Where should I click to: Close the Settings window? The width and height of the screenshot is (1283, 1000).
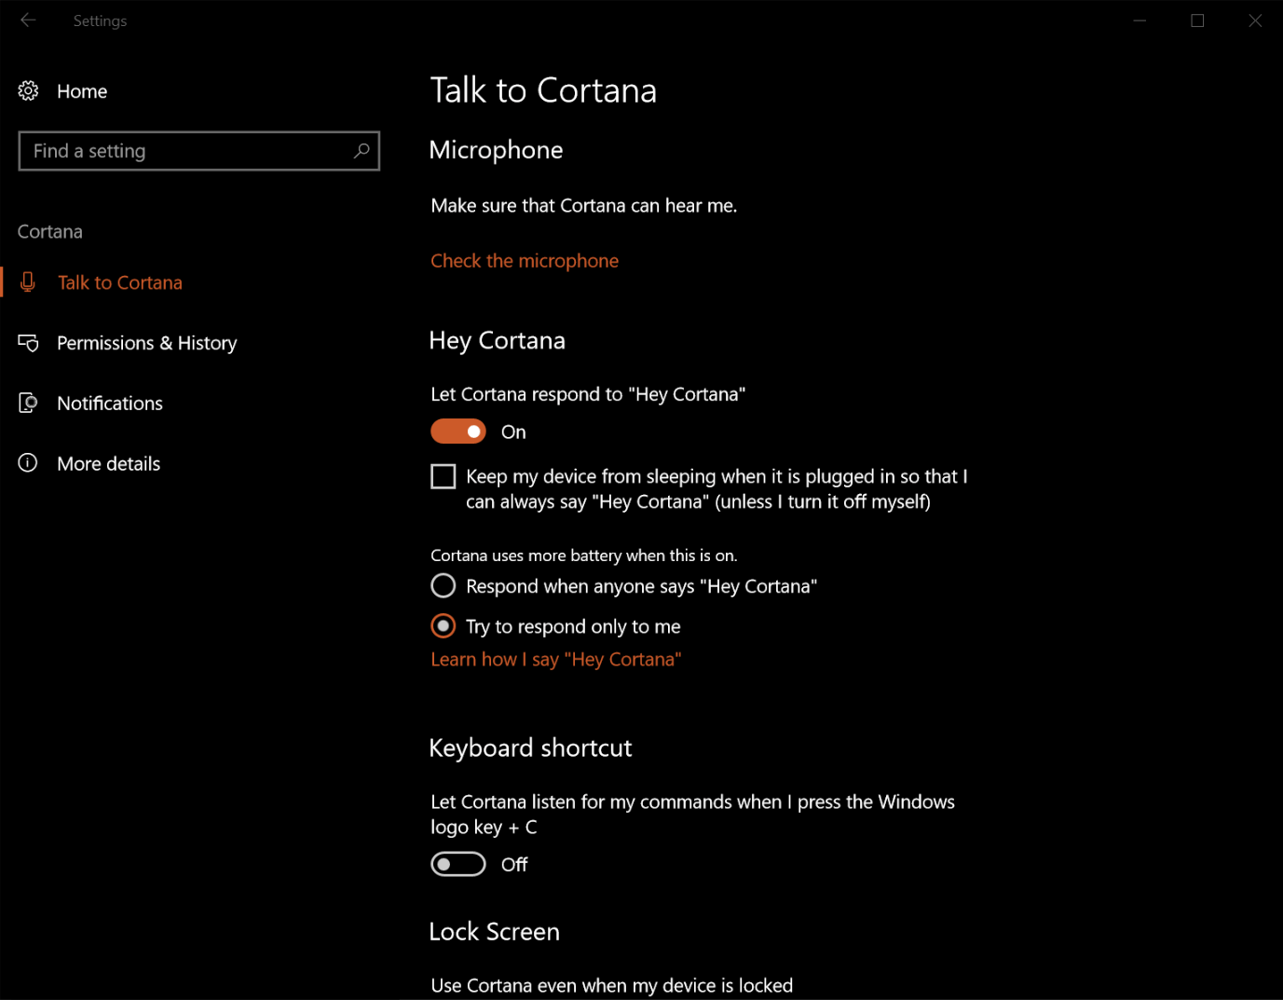(1255, 21)
